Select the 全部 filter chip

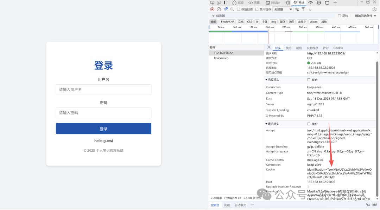(x=213, y=22)
